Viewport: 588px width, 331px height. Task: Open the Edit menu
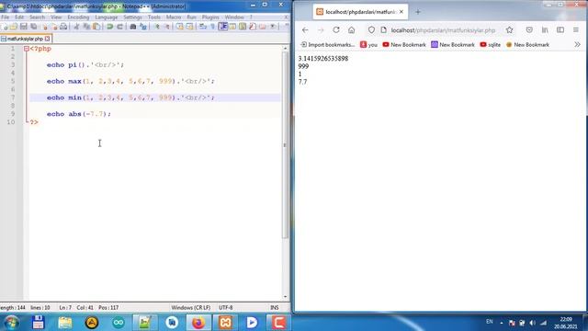[19, 17]
